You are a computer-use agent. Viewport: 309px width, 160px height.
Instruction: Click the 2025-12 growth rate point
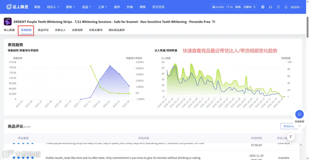[90, 66]
